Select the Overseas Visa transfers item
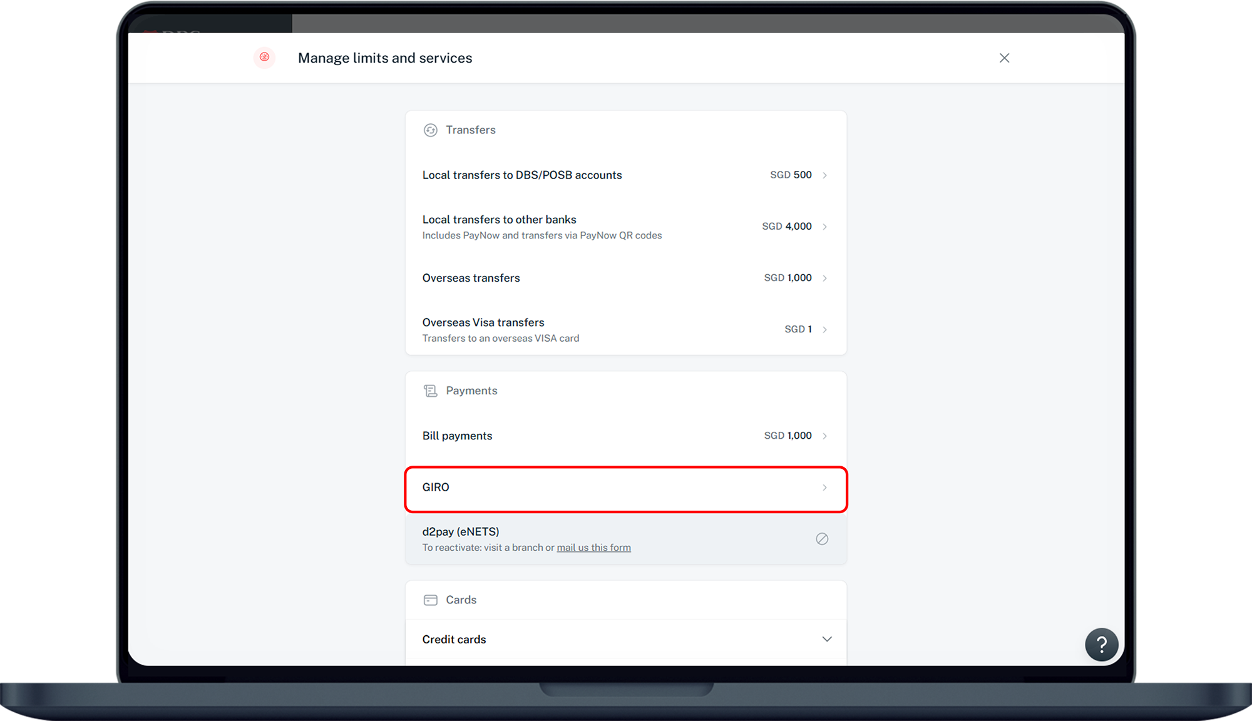The width and height of the screenshot is (1252, 721). click(x=483, y=323)
